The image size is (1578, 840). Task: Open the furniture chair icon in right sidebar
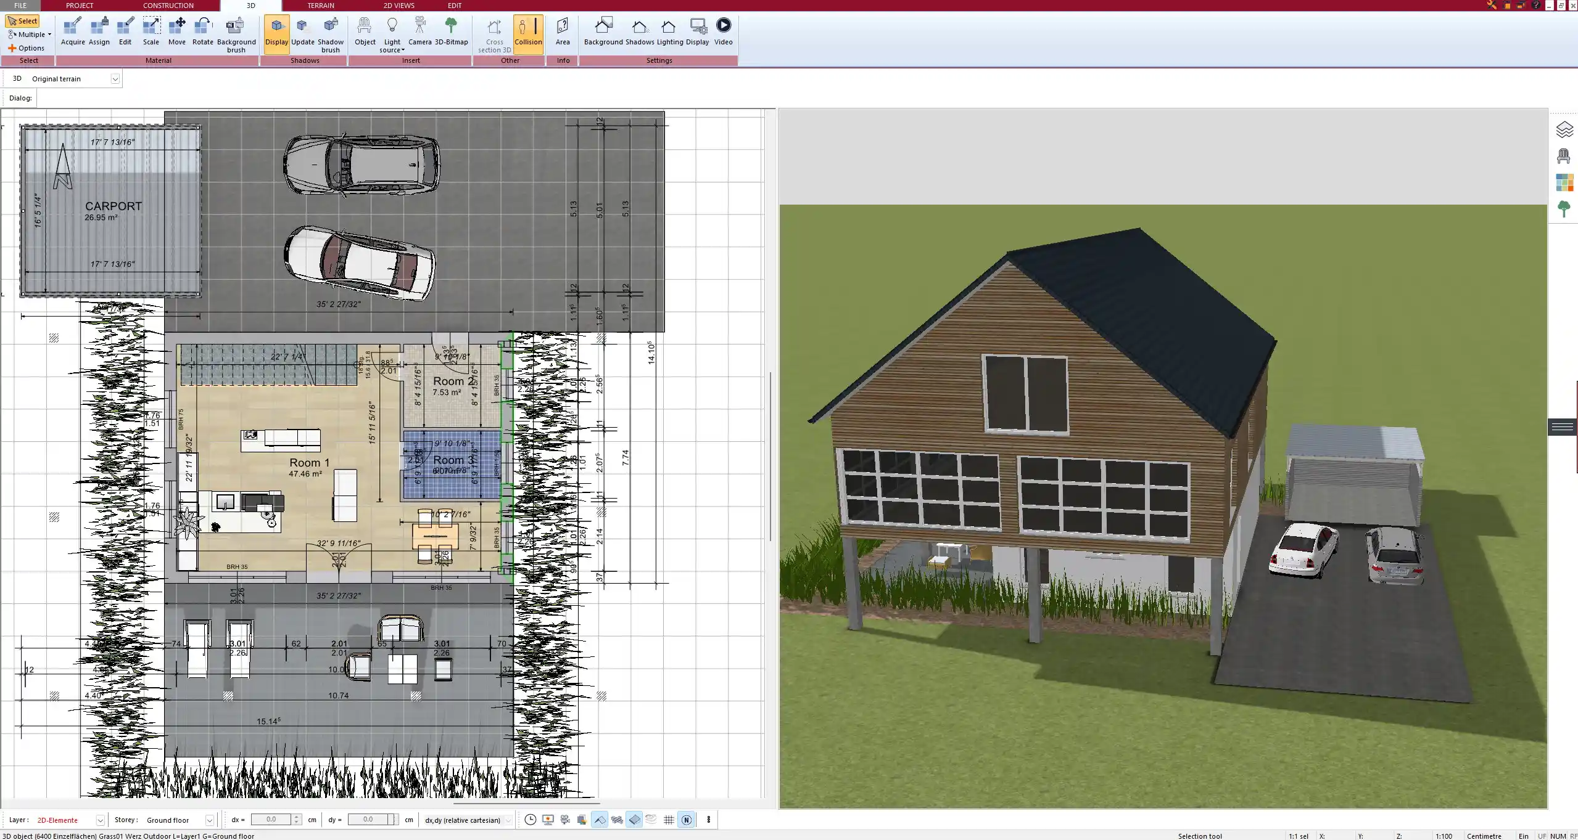(1564, 156)
